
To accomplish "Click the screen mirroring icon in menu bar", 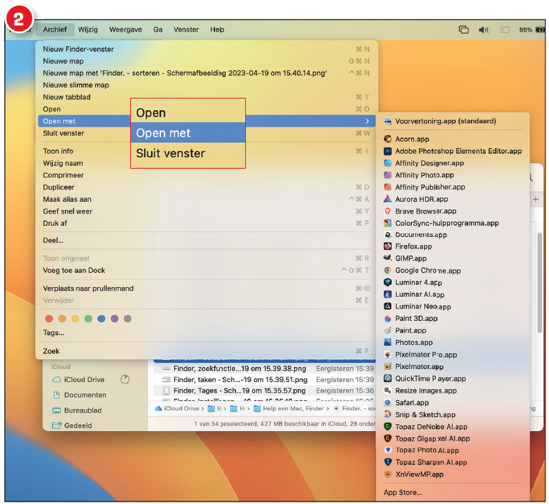I will 464,30.
